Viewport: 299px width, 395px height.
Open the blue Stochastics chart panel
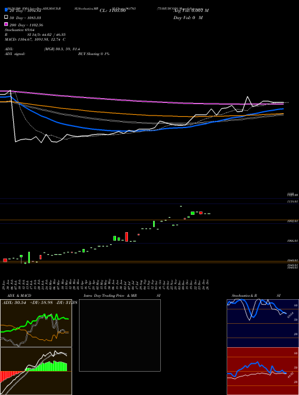[x=263, y=323]
